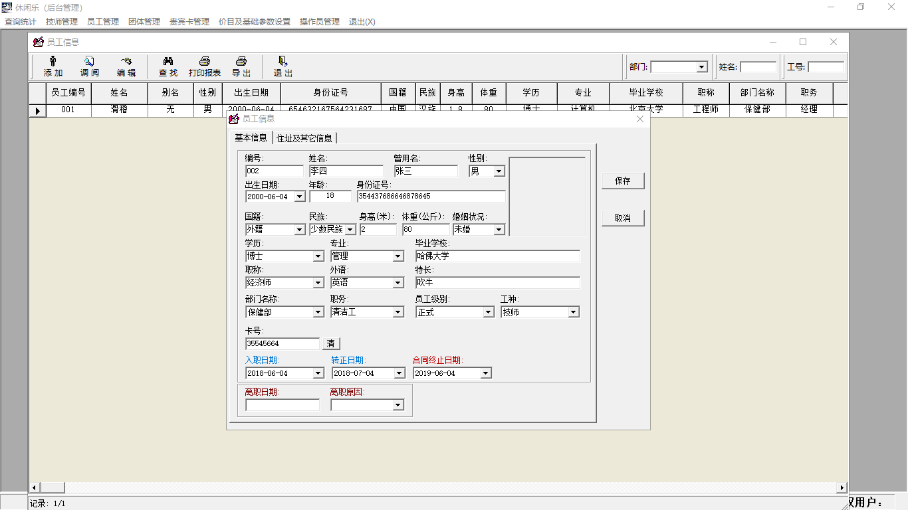Click the 年龄 input field
Image resolution: width=908 pixels, height=510 pixels.
click(x=330, y=197)
